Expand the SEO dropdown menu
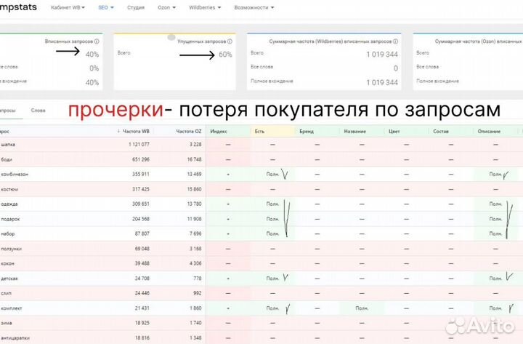The width and height of the screenshot is (523, 344). (x=106, y=7)
